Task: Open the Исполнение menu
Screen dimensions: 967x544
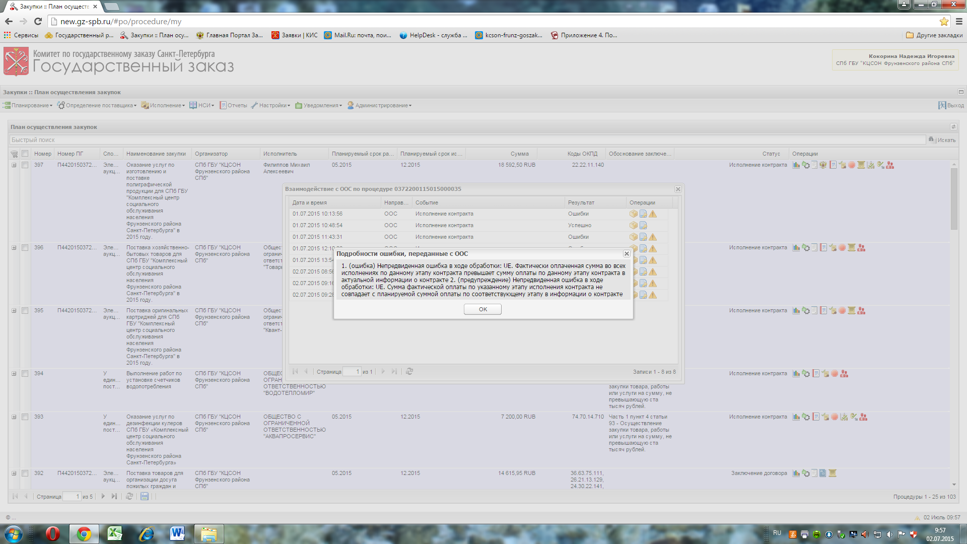Action: click(x=163, y=106)
